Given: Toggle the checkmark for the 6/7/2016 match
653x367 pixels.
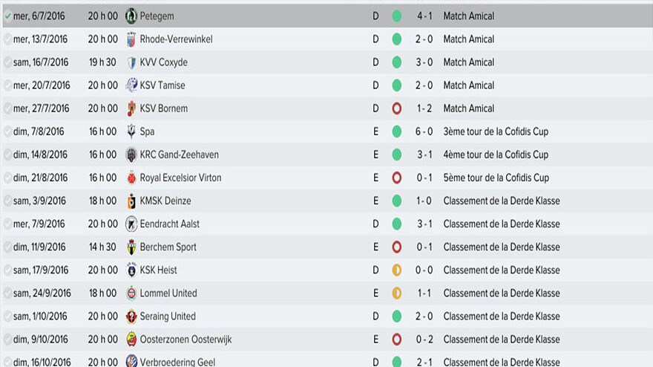Looking at the screenshot, I should tap(7, 16).
